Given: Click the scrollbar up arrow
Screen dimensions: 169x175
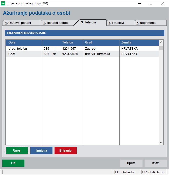Looking at the screenshot, I should coord(161,42).
